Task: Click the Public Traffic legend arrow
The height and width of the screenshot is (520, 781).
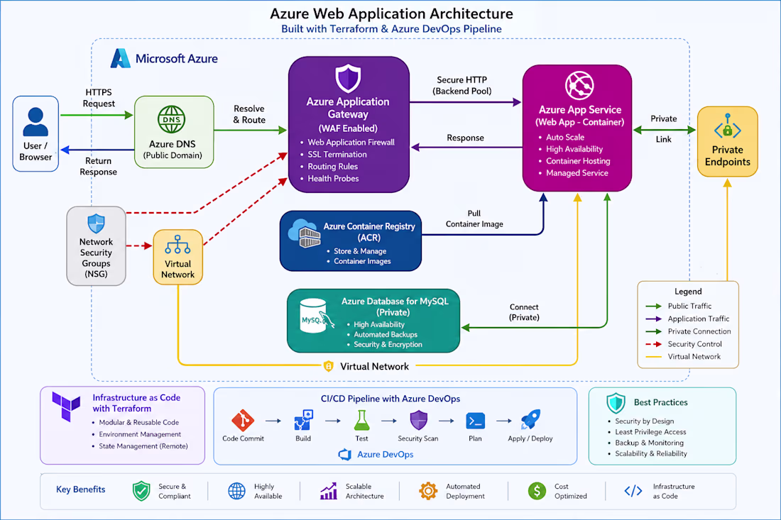Action: coord(653,306)
